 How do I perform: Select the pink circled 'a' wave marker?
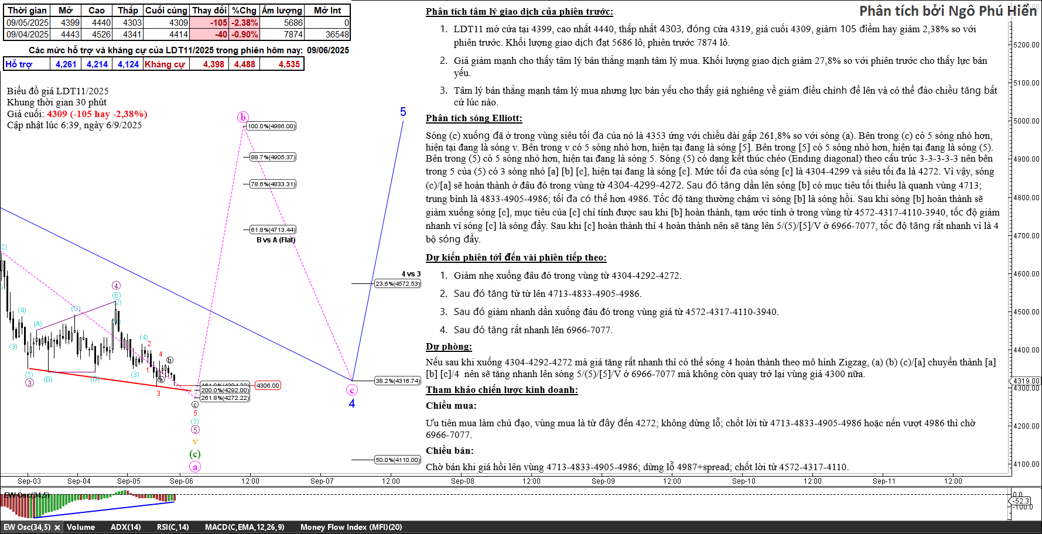click(195, 467)
